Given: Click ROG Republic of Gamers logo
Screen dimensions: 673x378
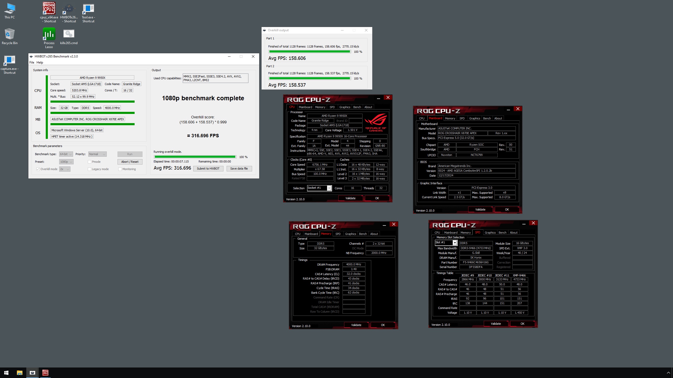Looking at the screenshot, I should pos(376,123).
